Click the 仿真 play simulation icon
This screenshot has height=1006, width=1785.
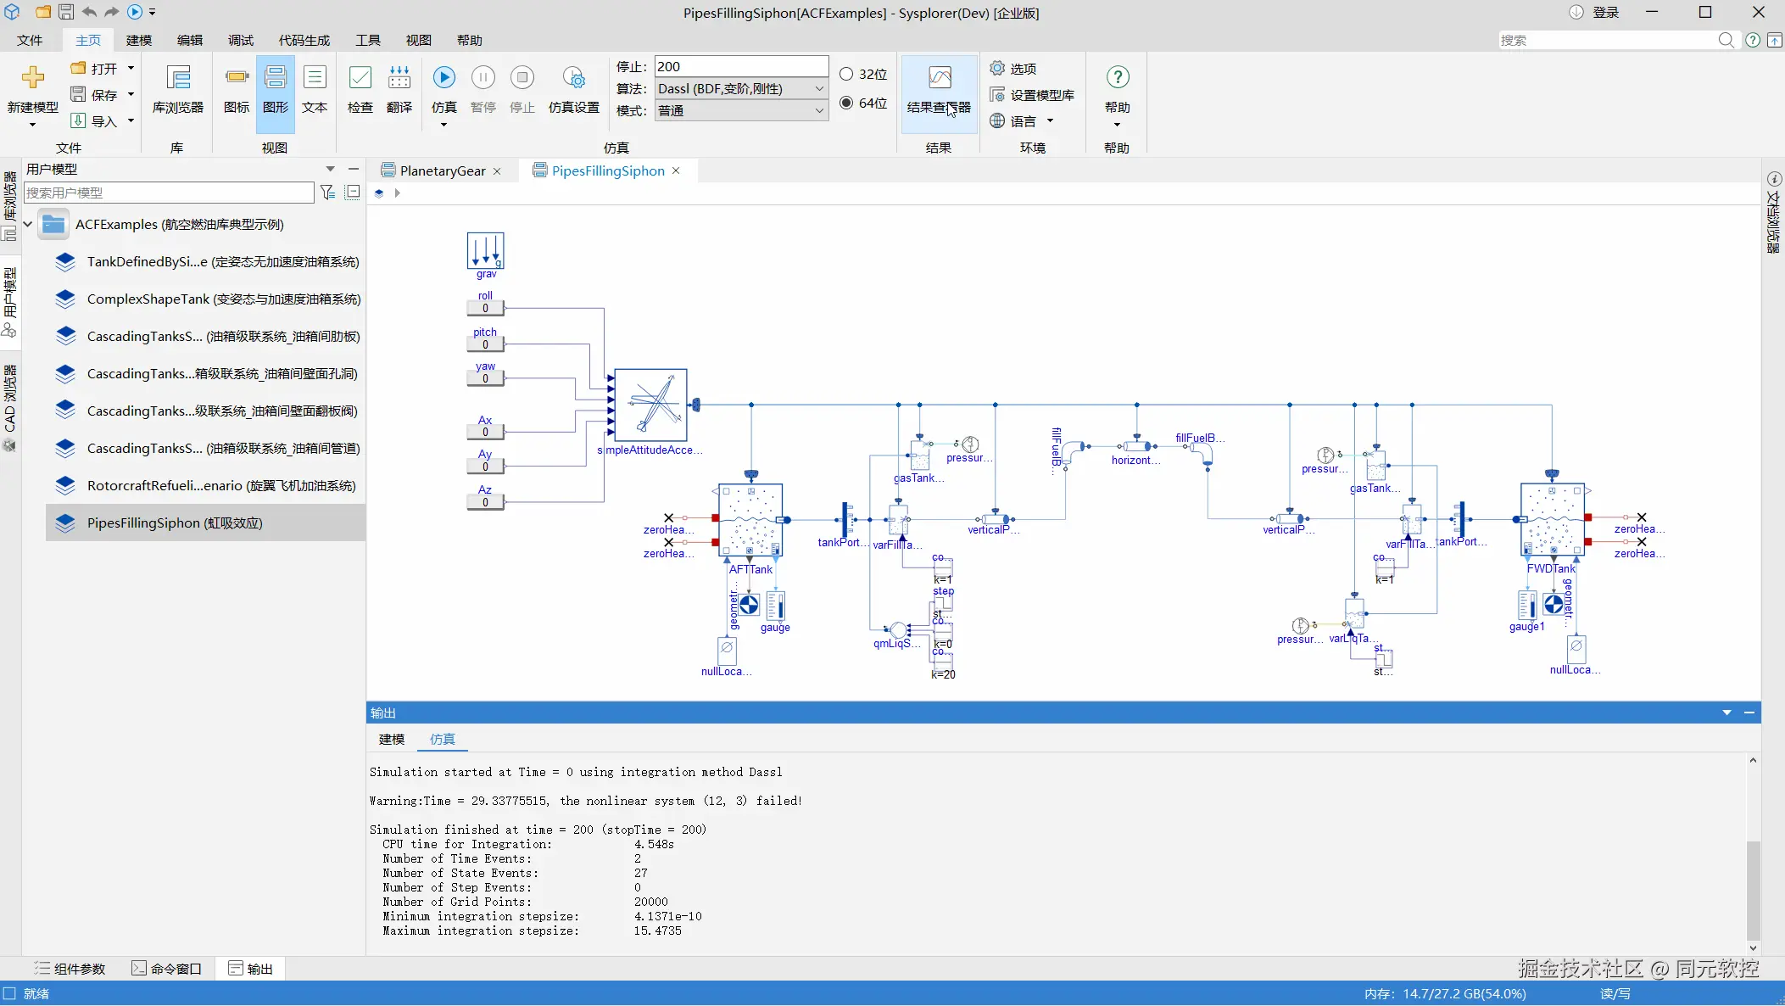(x=443, y=78)
